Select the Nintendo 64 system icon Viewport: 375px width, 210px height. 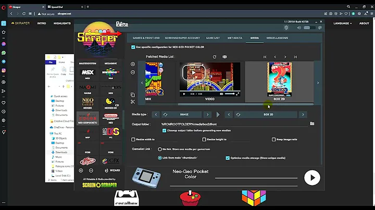pyautogui.click(x=111, y=74)
